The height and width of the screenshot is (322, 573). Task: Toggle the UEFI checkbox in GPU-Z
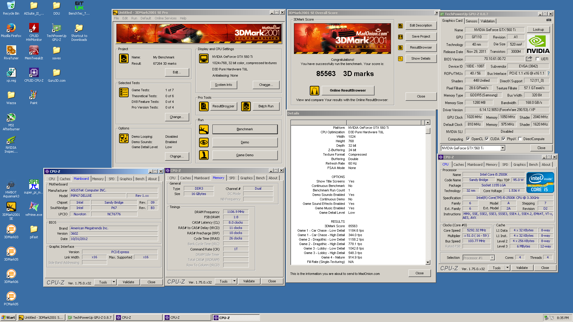[x=537, y=59]
